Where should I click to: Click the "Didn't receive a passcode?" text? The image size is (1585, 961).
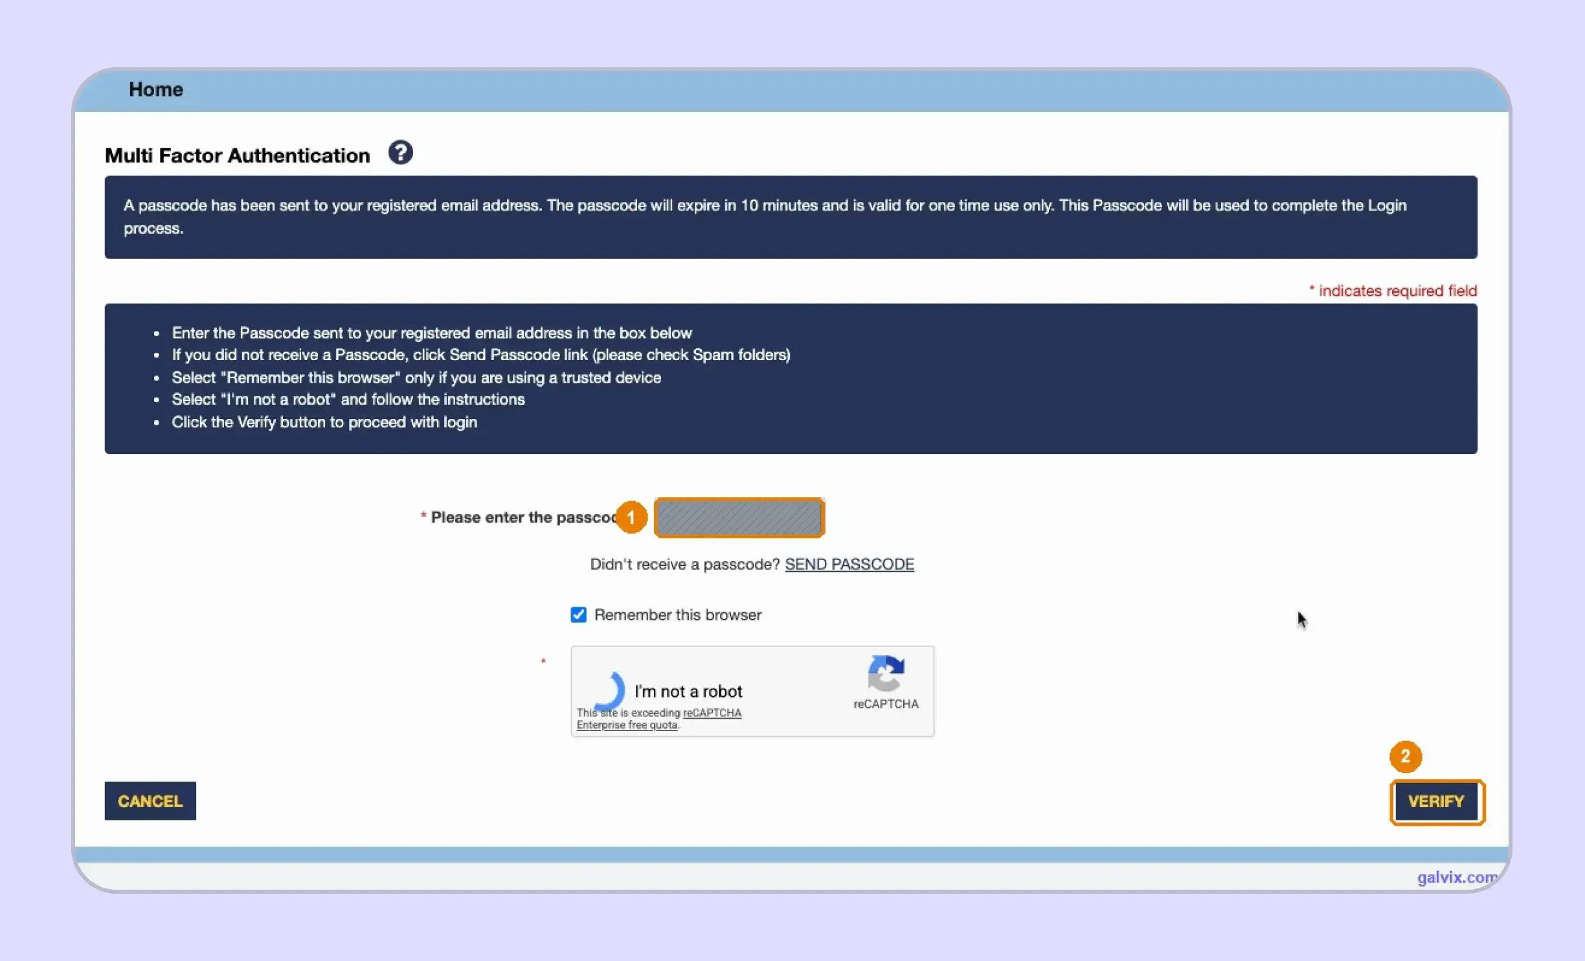685,564
